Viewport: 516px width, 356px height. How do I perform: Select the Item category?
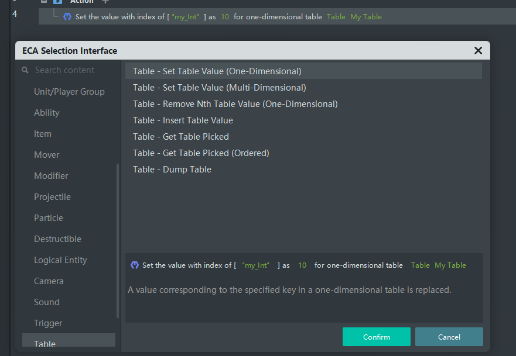coord(43,134)
